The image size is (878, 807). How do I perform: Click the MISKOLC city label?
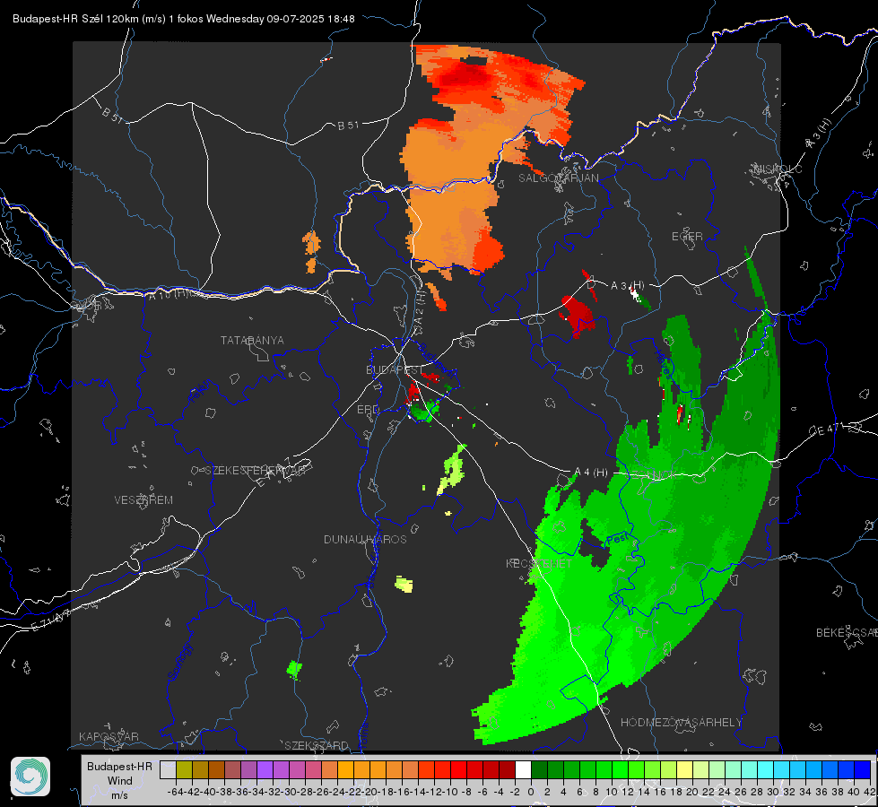(x=778, y=169)
